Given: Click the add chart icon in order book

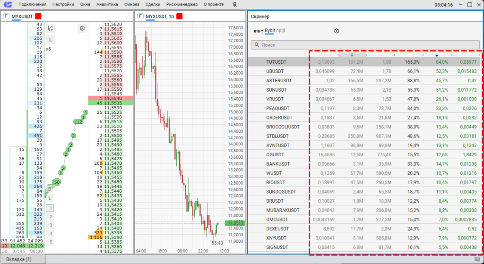Looking at the screenshot, I should (51, 28).
